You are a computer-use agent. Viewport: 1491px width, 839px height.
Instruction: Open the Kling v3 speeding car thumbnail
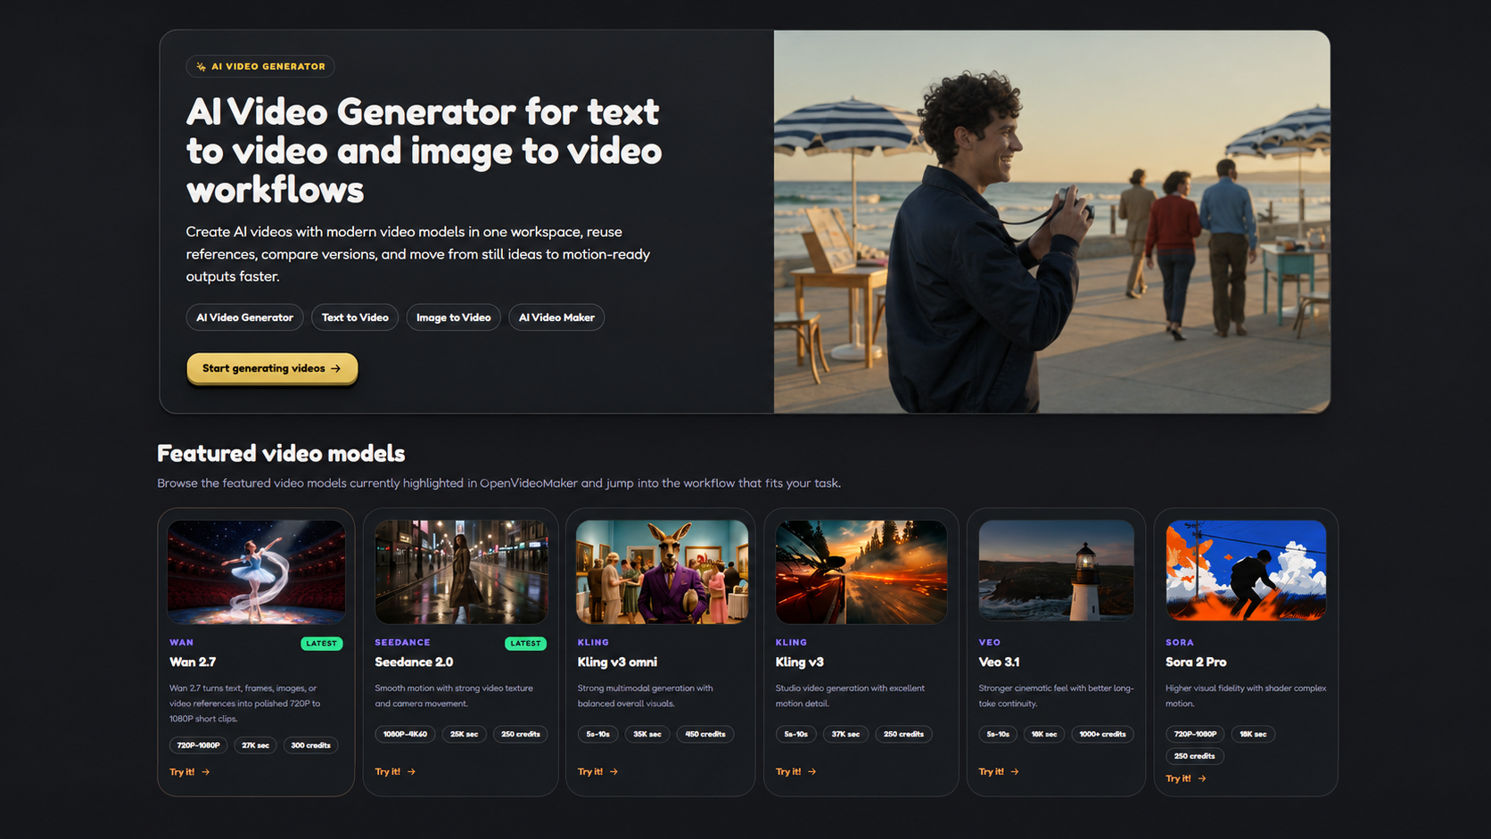pos(861,572)
